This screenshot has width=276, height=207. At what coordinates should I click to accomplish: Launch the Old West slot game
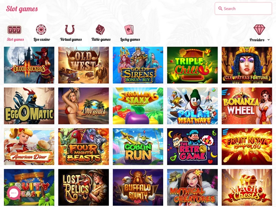click(84, 65)
